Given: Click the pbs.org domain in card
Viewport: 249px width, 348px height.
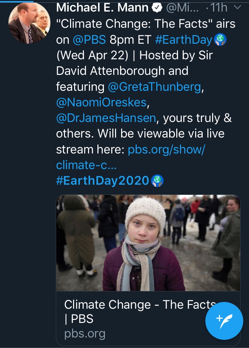Looking at the screenshot, I should coord(85,334).
